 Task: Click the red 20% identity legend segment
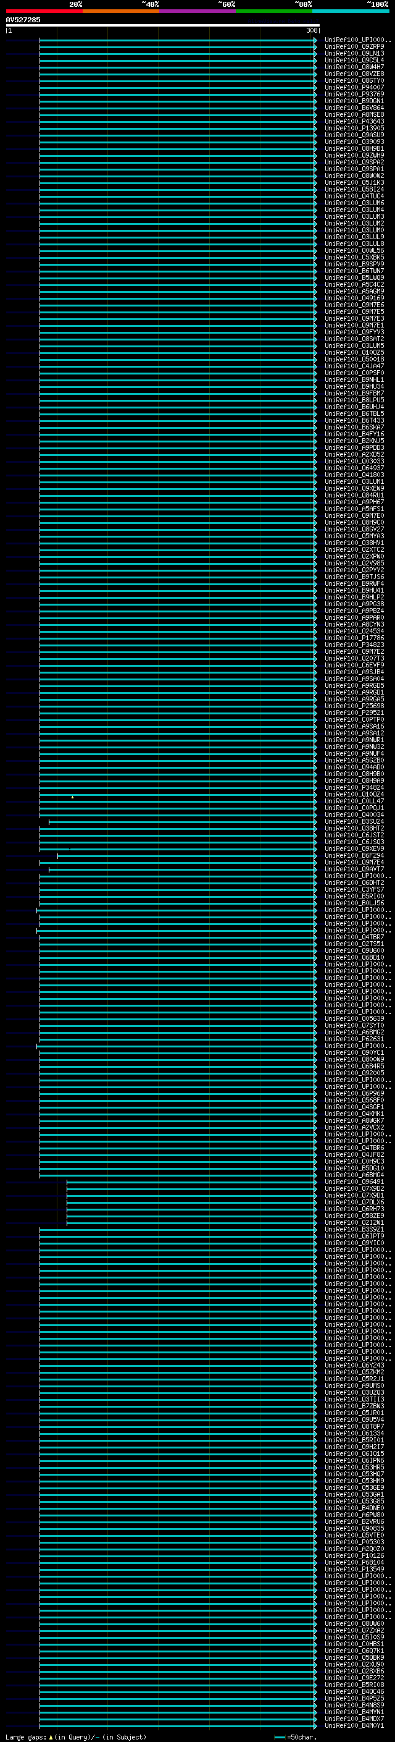(x=44, y=12)
